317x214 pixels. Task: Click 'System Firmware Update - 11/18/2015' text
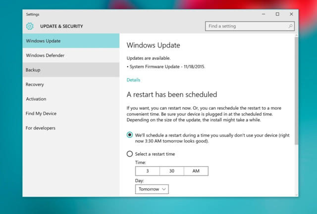click(x=167, y=67)
